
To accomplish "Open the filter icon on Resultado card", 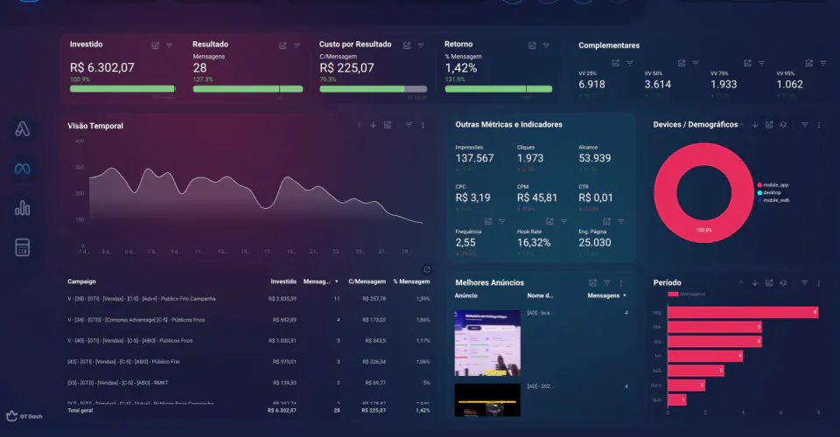I will [297, 45].
